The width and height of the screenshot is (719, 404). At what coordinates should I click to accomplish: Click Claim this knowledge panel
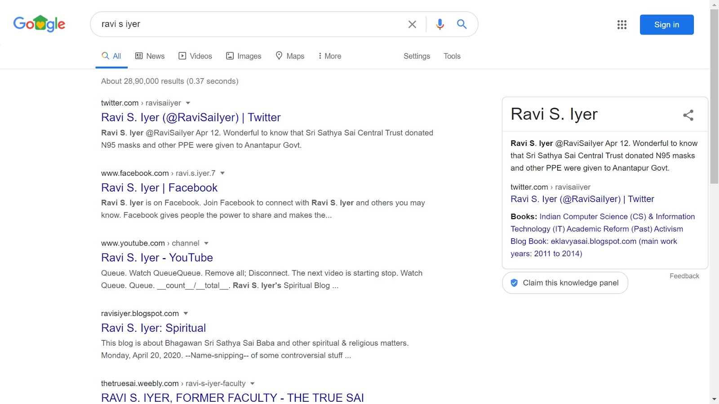point(565,283)
